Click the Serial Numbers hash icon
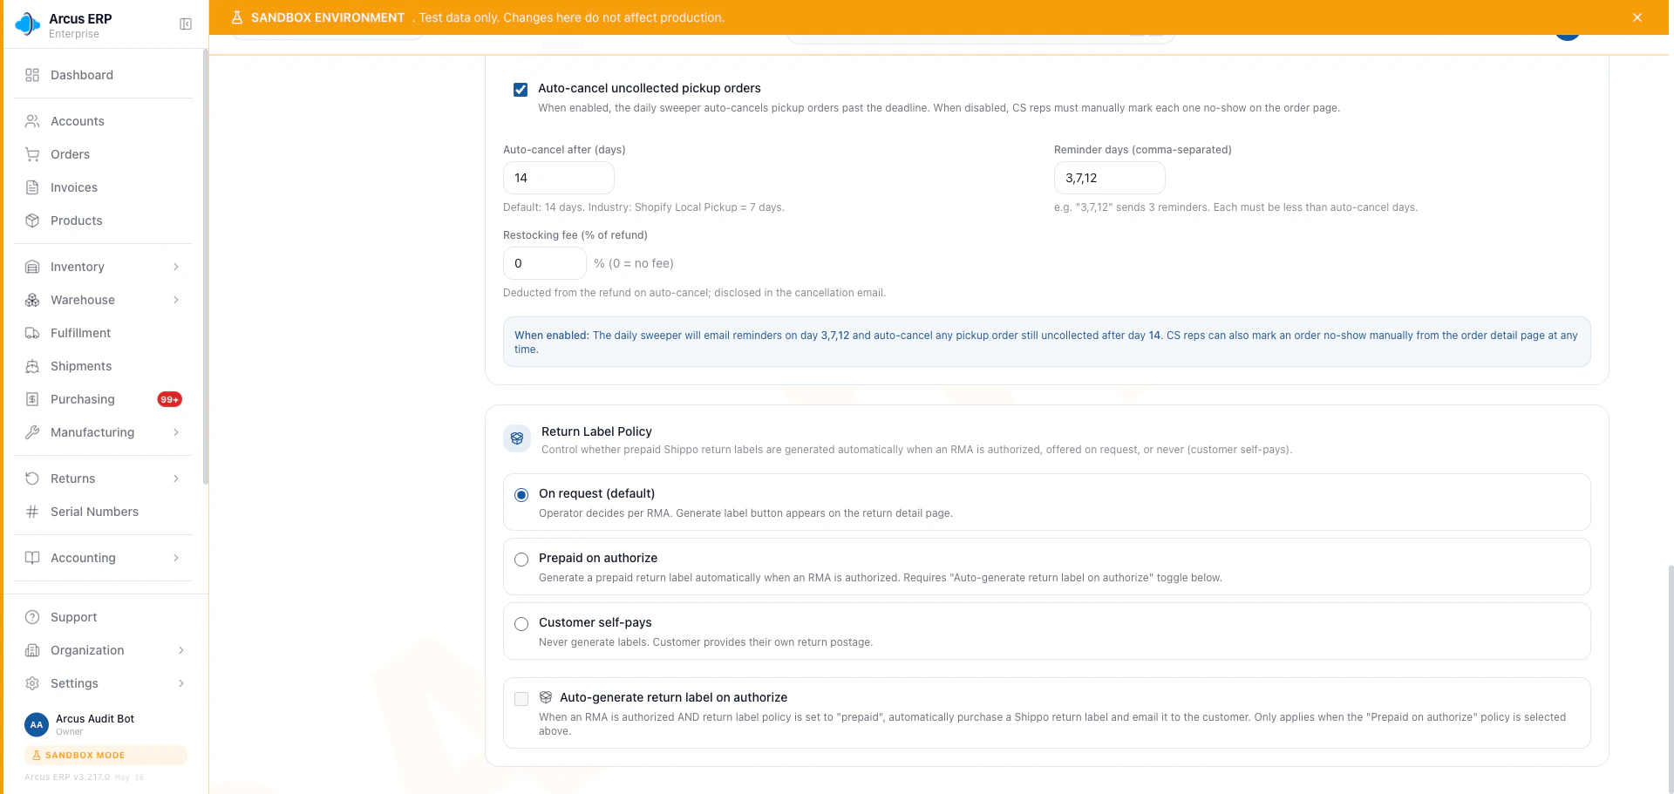 click(32, 512)
